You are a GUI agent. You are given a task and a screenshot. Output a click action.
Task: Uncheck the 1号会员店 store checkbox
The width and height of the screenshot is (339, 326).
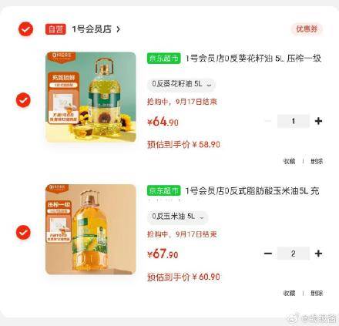25,29
